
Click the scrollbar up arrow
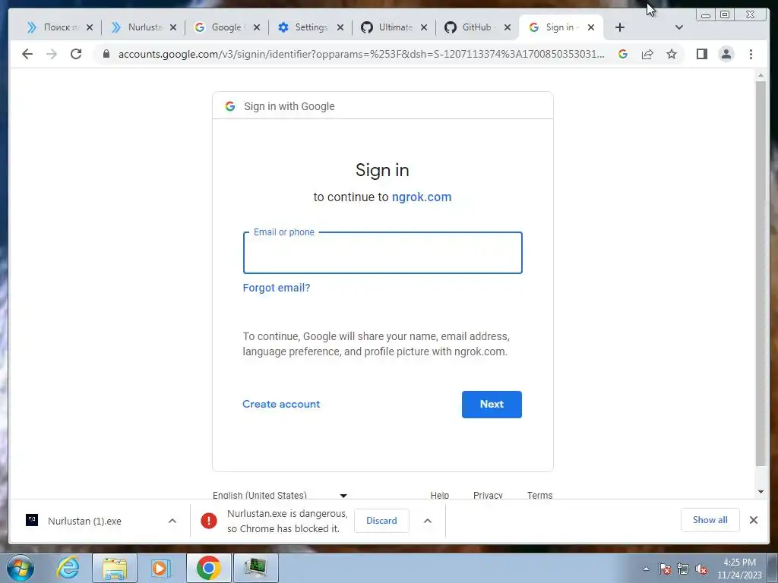(761, 75)
